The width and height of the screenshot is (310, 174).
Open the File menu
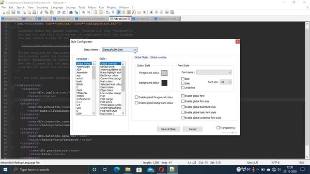[3, 7]
